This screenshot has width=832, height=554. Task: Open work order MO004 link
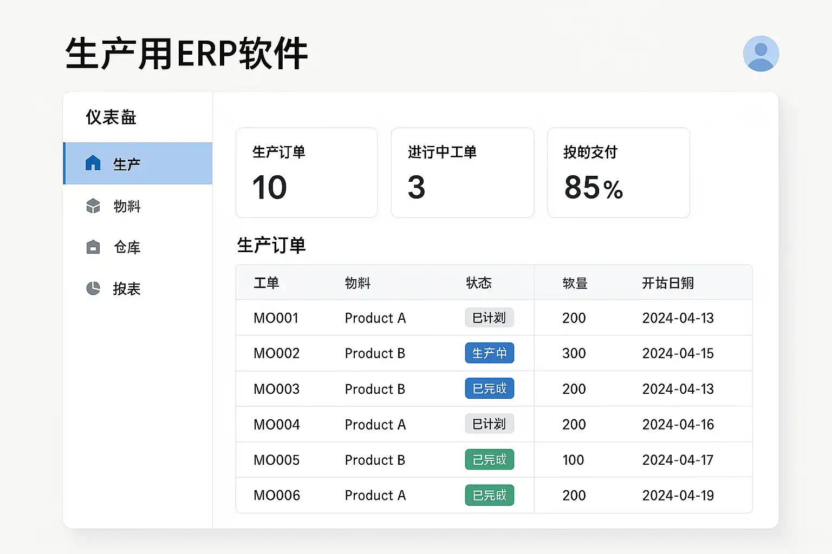pos(276,425)
